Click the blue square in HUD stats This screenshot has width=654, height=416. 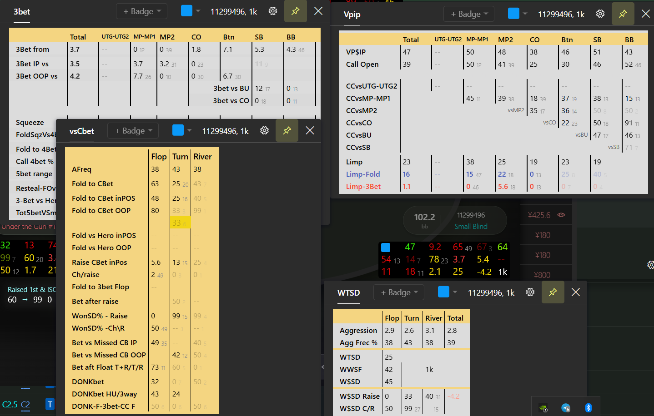tap(386, 248)
